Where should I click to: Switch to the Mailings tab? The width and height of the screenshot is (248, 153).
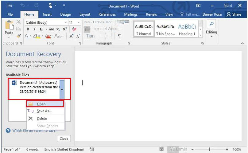pyautogui.click(x=131, y=14)
